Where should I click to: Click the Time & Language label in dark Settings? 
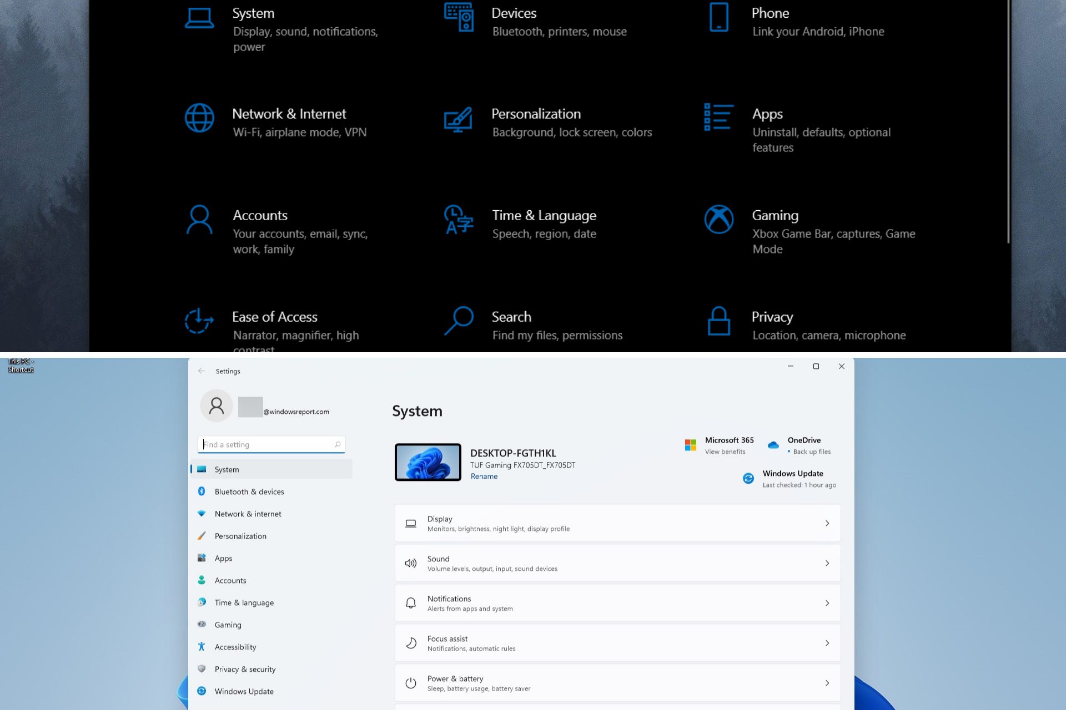[544, 215]
